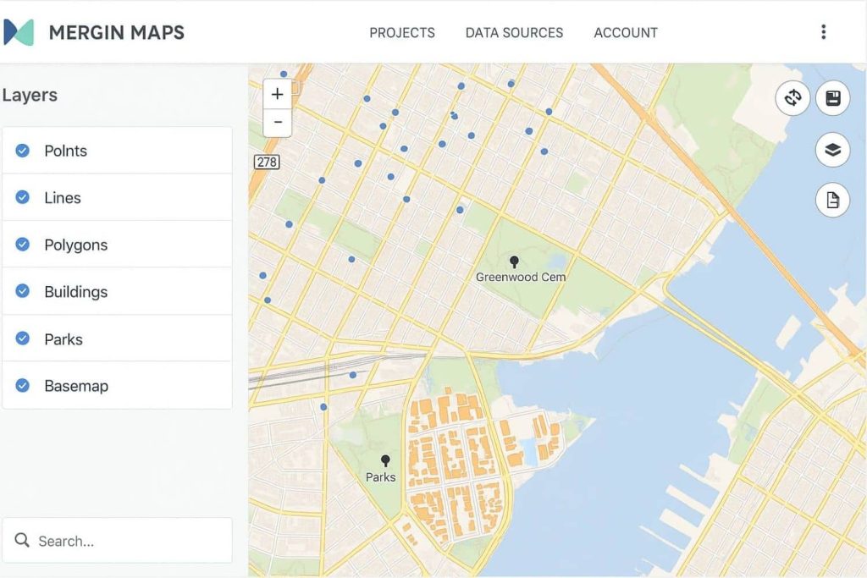Toggle the Basemap layer checkbox
867x578 pixels.
tap(23, 385)
